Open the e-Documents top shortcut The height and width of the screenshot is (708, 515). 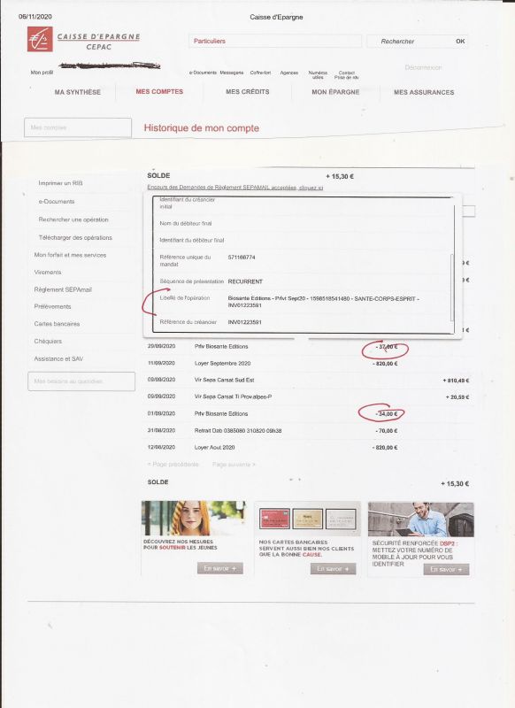203,73
